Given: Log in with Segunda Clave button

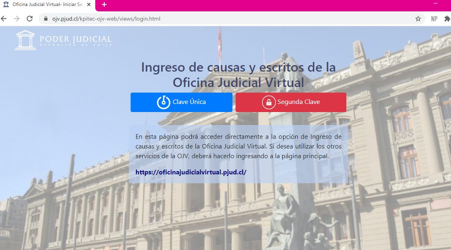Looking at the screenshot, I should click(291, 102).
